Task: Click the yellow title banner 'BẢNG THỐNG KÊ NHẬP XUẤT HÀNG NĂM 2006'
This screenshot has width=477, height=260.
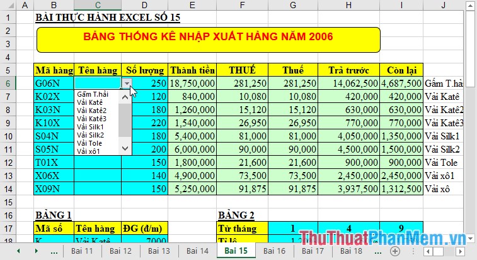Action: (x=209, y=40)
